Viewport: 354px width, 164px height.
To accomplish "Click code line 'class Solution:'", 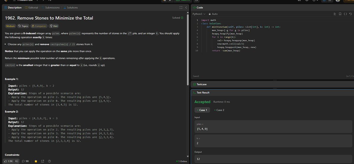I will (211, 24).
